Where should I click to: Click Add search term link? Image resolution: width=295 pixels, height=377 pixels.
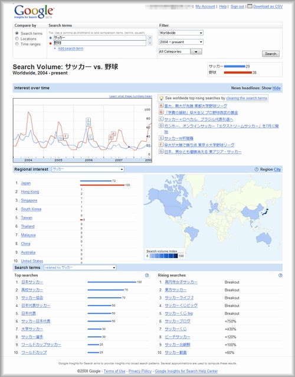71,48
